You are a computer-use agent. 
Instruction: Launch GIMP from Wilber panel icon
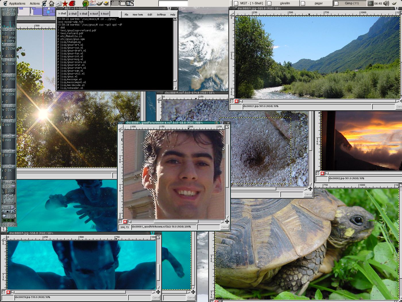99,3
